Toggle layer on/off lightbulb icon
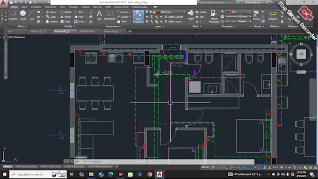The height and width of the screenshot is (179, 318). pyautogui.click(x=147, y=12)
